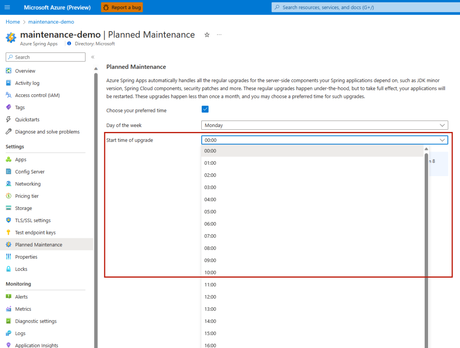The width and height of the screenshot is (460, 348).
Task: Open the Apps settings icon
Action: pyautogui.click(x=9, y=159)
